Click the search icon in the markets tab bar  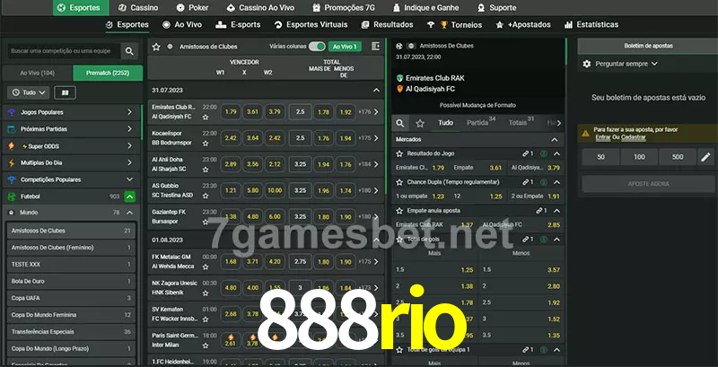point(400,123)
